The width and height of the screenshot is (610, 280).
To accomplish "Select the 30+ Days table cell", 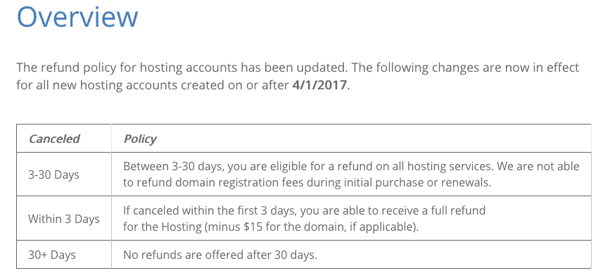I will click(64, 255).
